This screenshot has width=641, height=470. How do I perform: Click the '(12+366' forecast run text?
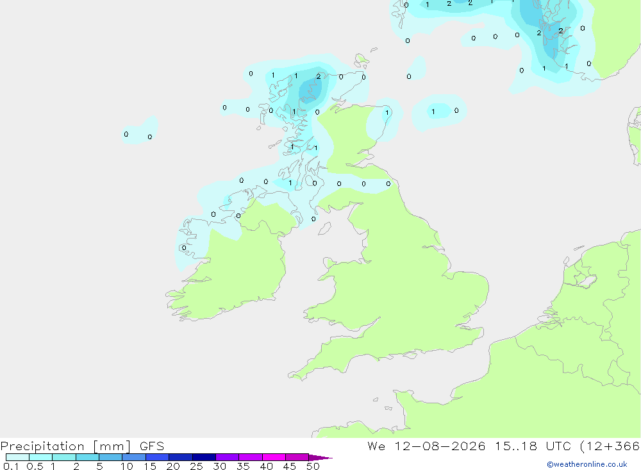click(x=610, y=446)
